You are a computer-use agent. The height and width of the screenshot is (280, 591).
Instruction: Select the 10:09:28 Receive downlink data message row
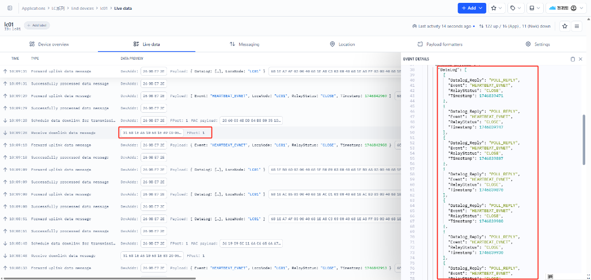point(200,133)
